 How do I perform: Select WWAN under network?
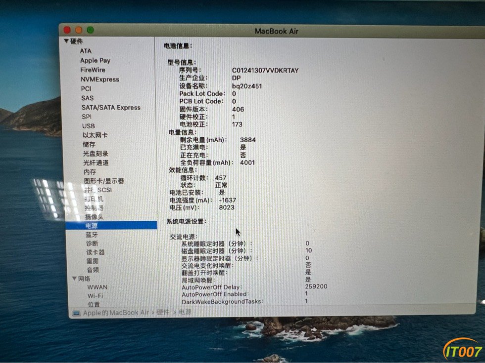(x=97, y=287)
